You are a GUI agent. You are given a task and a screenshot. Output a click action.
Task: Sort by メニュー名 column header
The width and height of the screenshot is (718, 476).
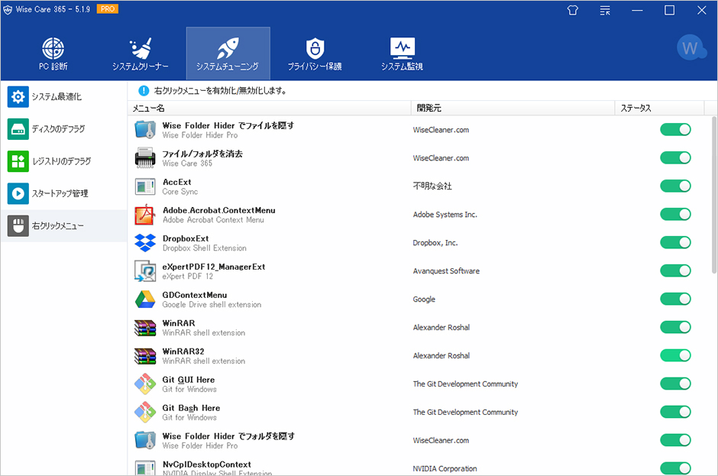coord(269,108)
